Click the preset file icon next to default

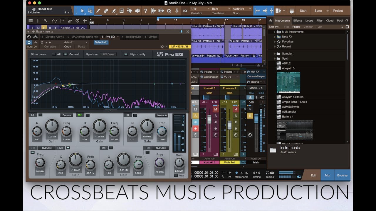[42, 42]
